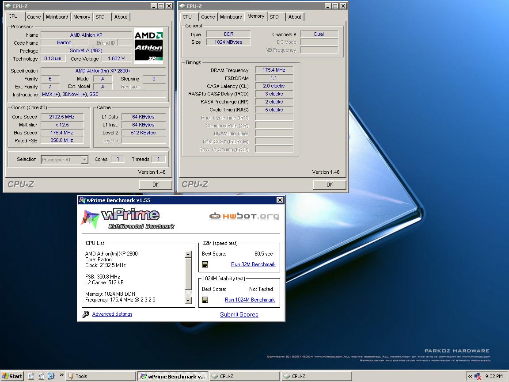The height and width of the screenshot is (382, 509).
Task: Open the Mainboard tab in right CPU-Z window
Action: coord(231,17)
